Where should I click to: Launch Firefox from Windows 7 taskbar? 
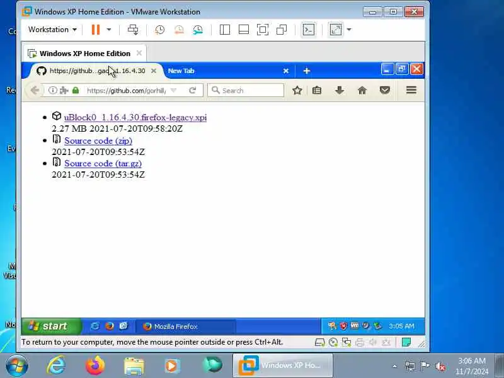[x=95, y=366]
